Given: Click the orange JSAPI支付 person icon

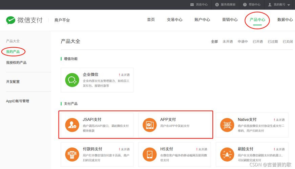Looking at the screenshot, I should tap(72, 125).
